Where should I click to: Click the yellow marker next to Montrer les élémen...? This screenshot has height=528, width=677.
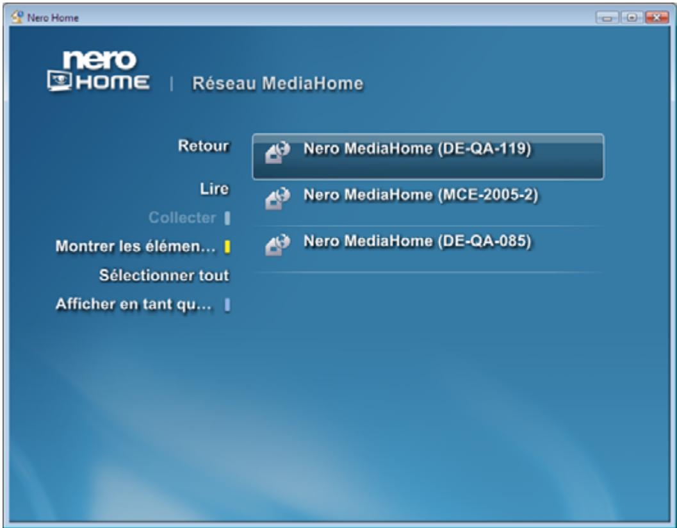pyautogui.click(x=227, y=247)
